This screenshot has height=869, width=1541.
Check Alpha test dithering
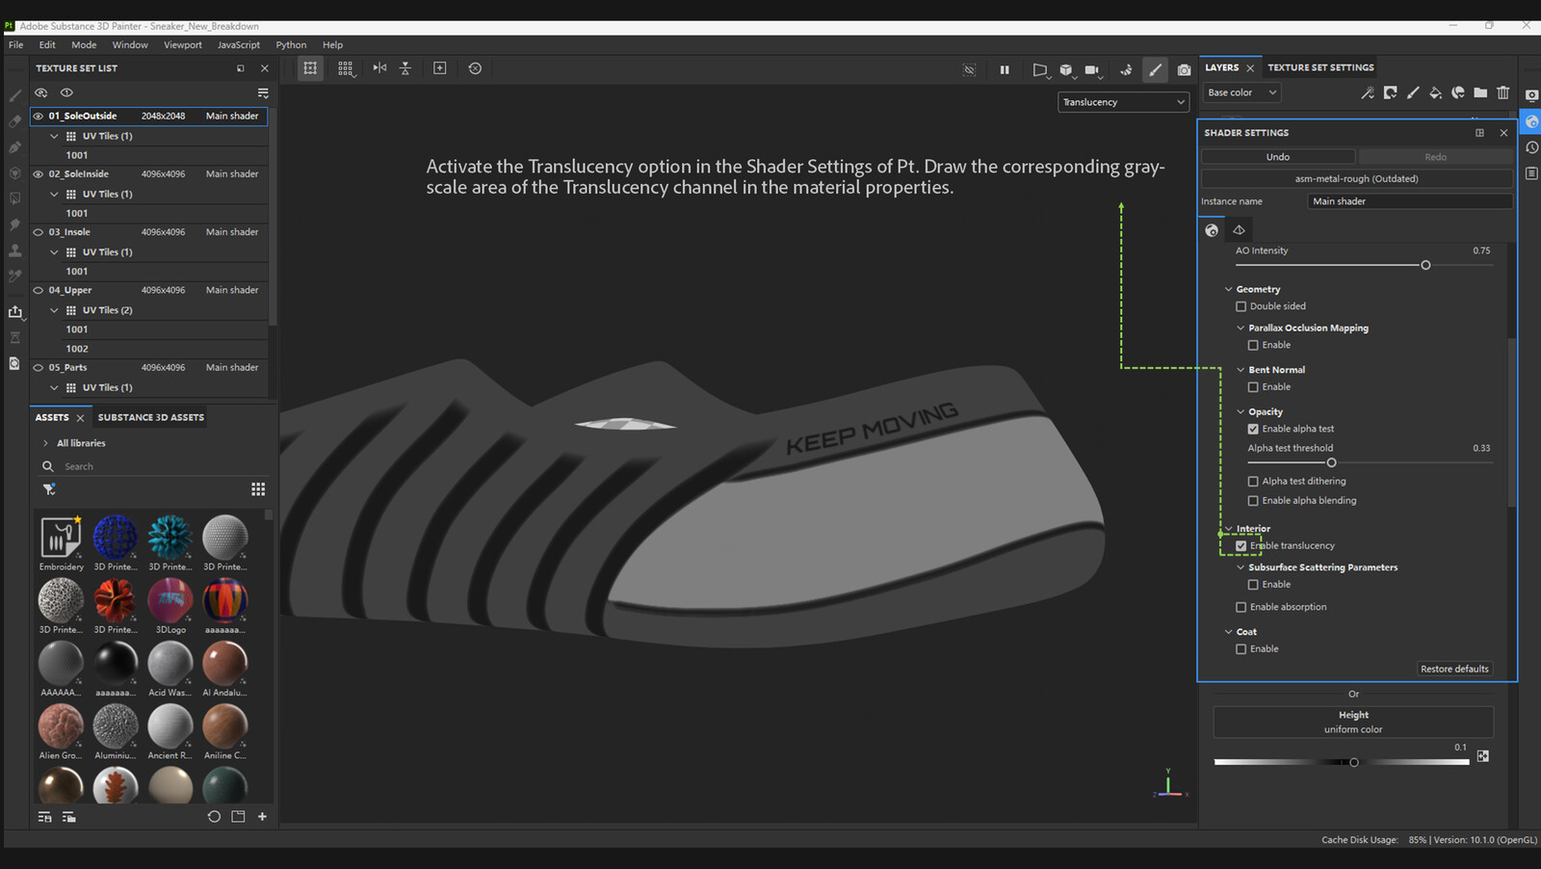[x=1253, y=481]
